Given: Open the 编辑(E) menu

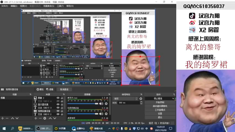Looking at the screenshot, I should [x=14, y=6].
